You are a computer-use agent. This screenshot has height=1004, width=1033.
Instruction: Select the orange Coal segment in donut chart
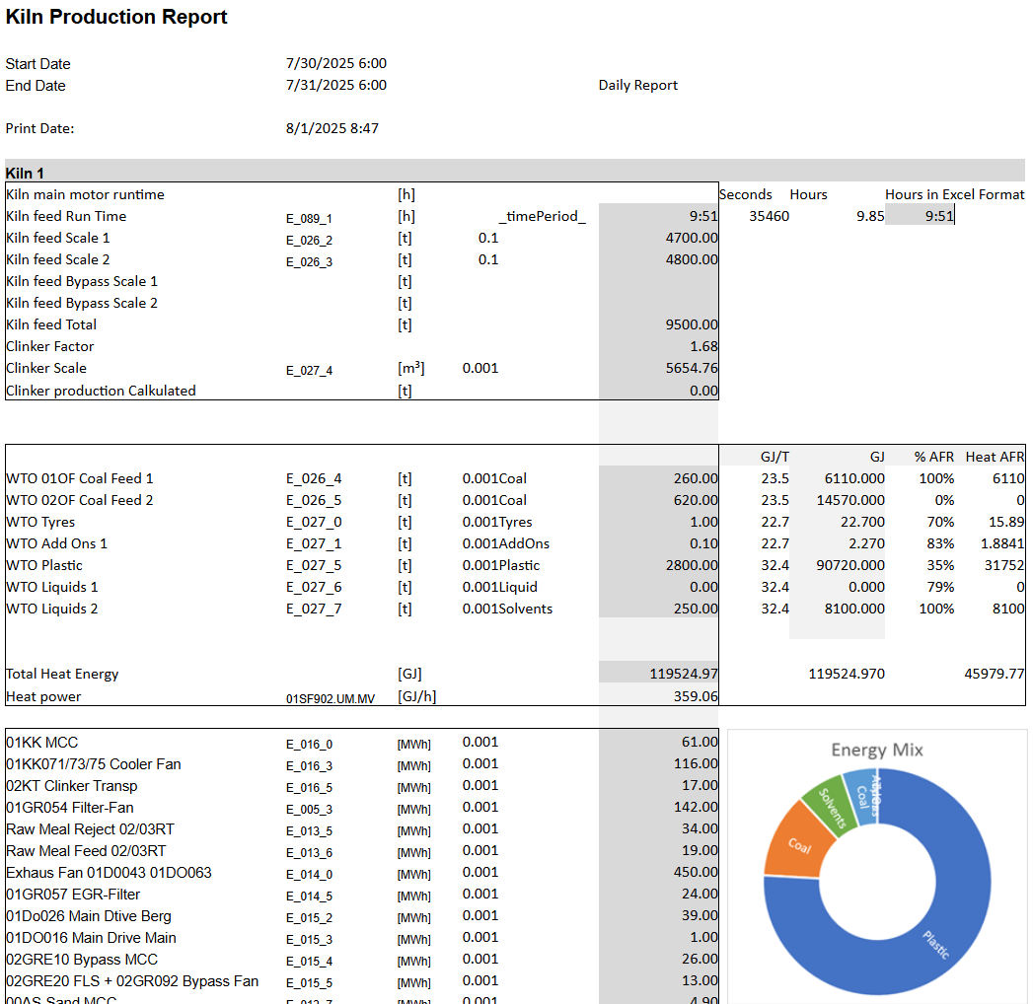coord(797,844)
